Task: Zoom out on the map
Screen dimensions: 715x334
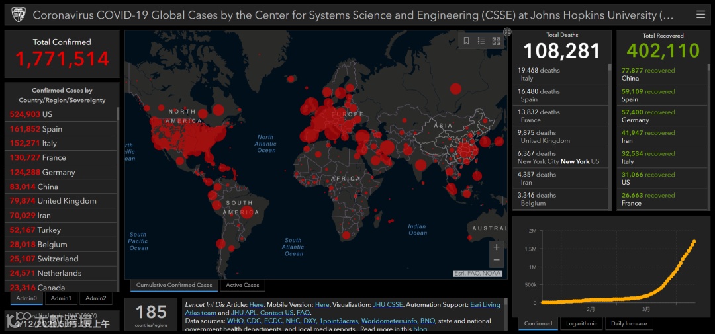Action: 497,260
